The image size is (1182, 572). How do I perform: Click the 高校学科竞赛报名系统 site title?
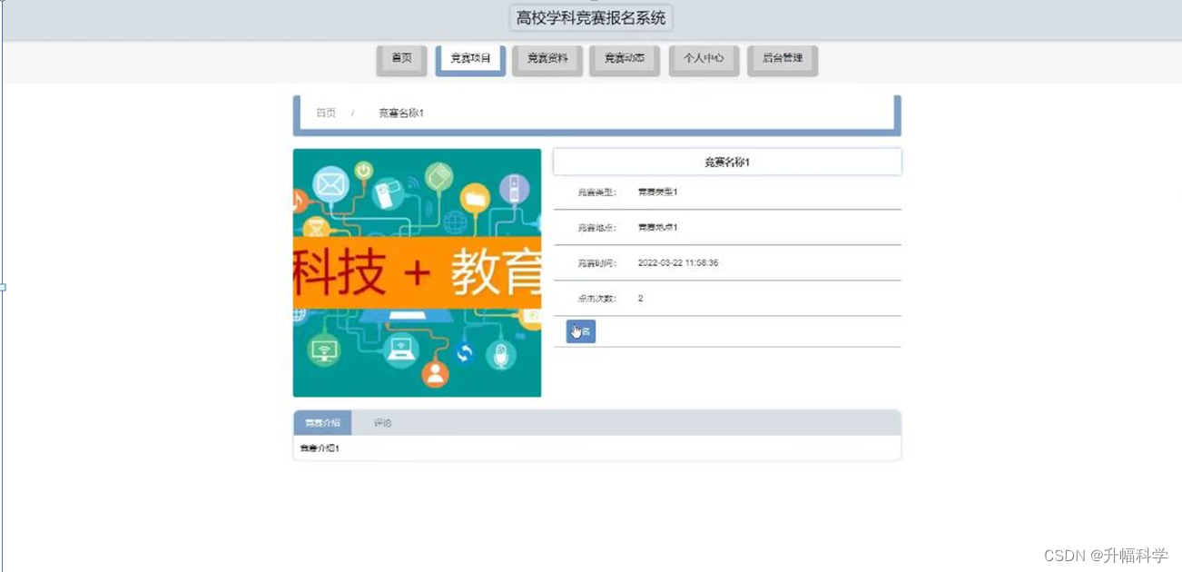[x=591, y=17]
